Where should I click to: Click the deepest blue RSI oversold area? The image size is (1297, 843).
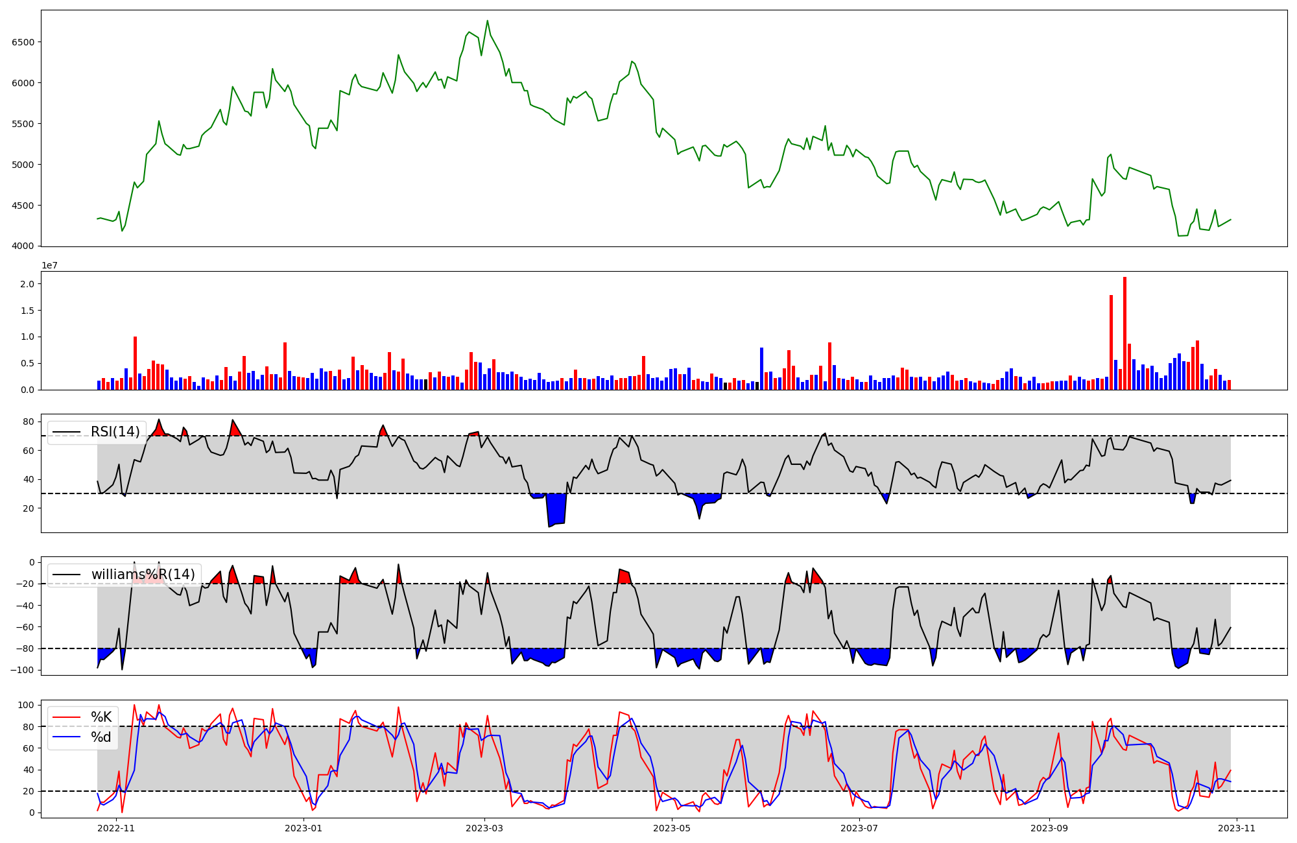(556, 509)
